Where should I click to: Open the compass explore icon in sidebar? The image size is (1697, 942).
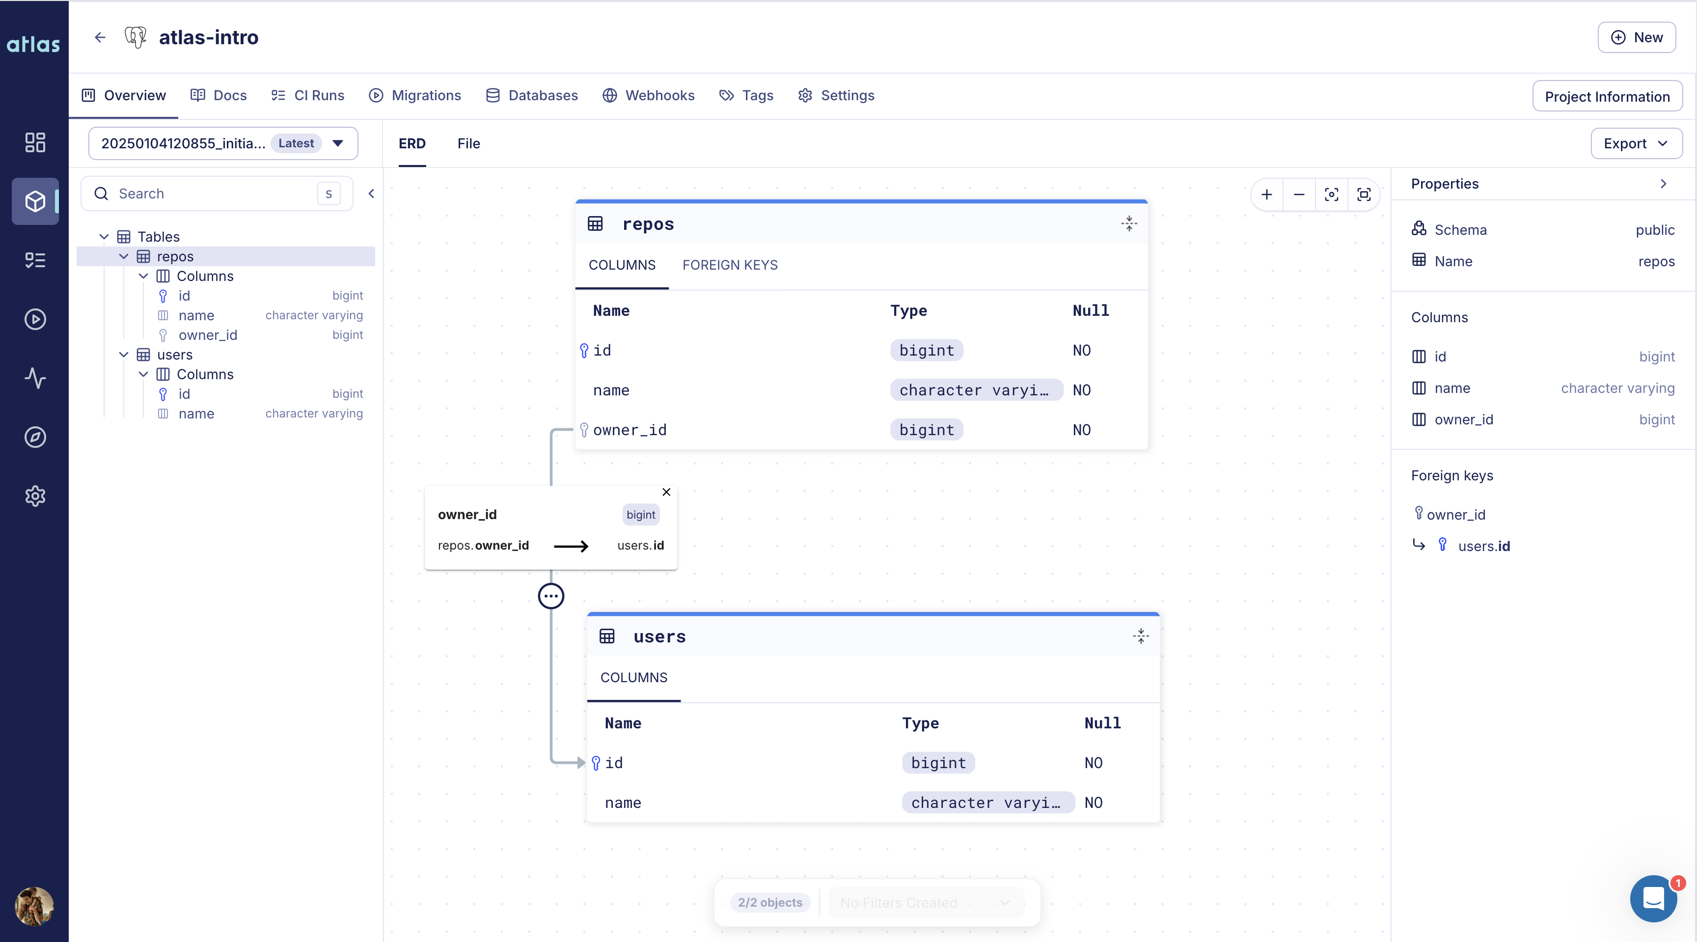point(35,437)
